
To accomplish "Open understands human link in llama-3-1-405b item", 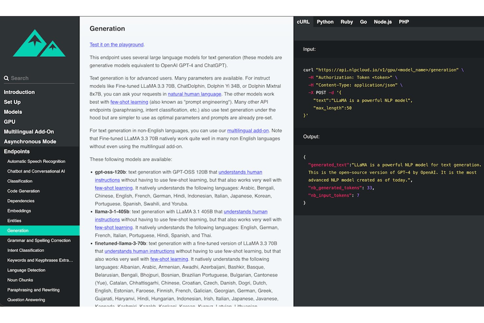I will click(x=246, y=211).
